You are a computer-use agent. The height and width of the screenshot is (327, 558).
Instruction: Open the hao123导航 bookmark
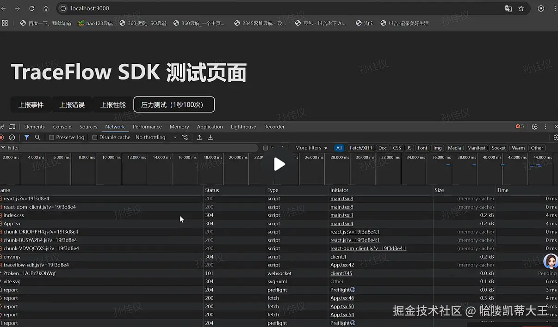coord(95,23)
